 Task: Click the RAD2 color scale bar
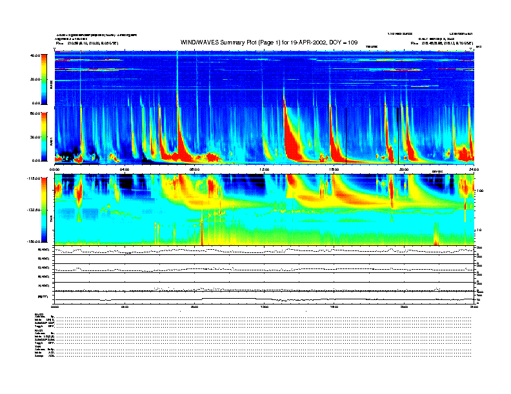pyautogui.click(x=44, y=80)
